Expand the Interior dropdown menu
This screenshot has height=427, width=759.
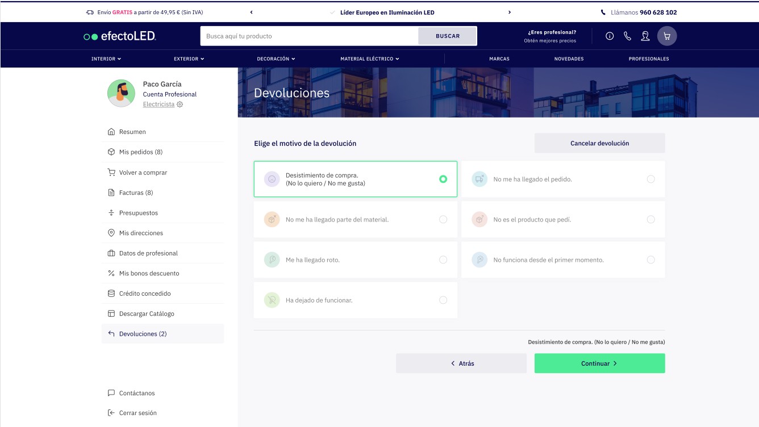point(106,59)
